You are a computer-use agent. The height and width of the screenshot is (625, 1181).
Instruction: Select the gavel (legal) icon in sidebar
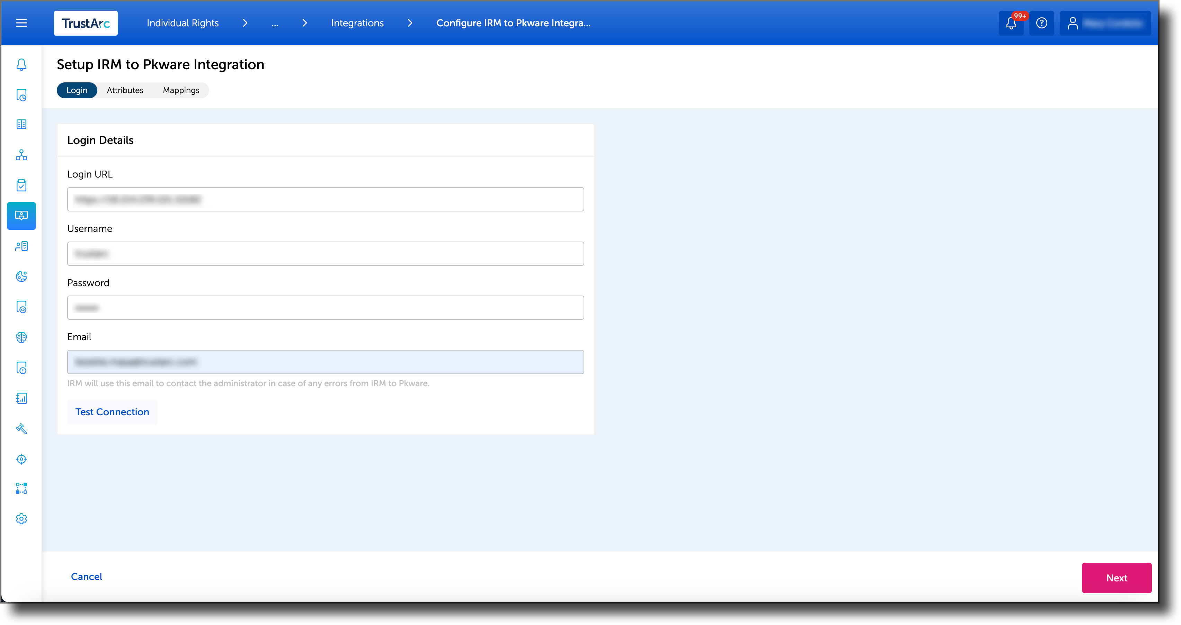click(x=21, y=429)
